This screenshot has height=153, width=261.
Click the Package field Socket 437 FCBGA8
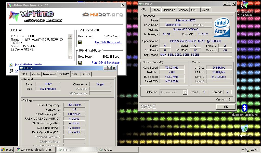(x=186, y=30)
